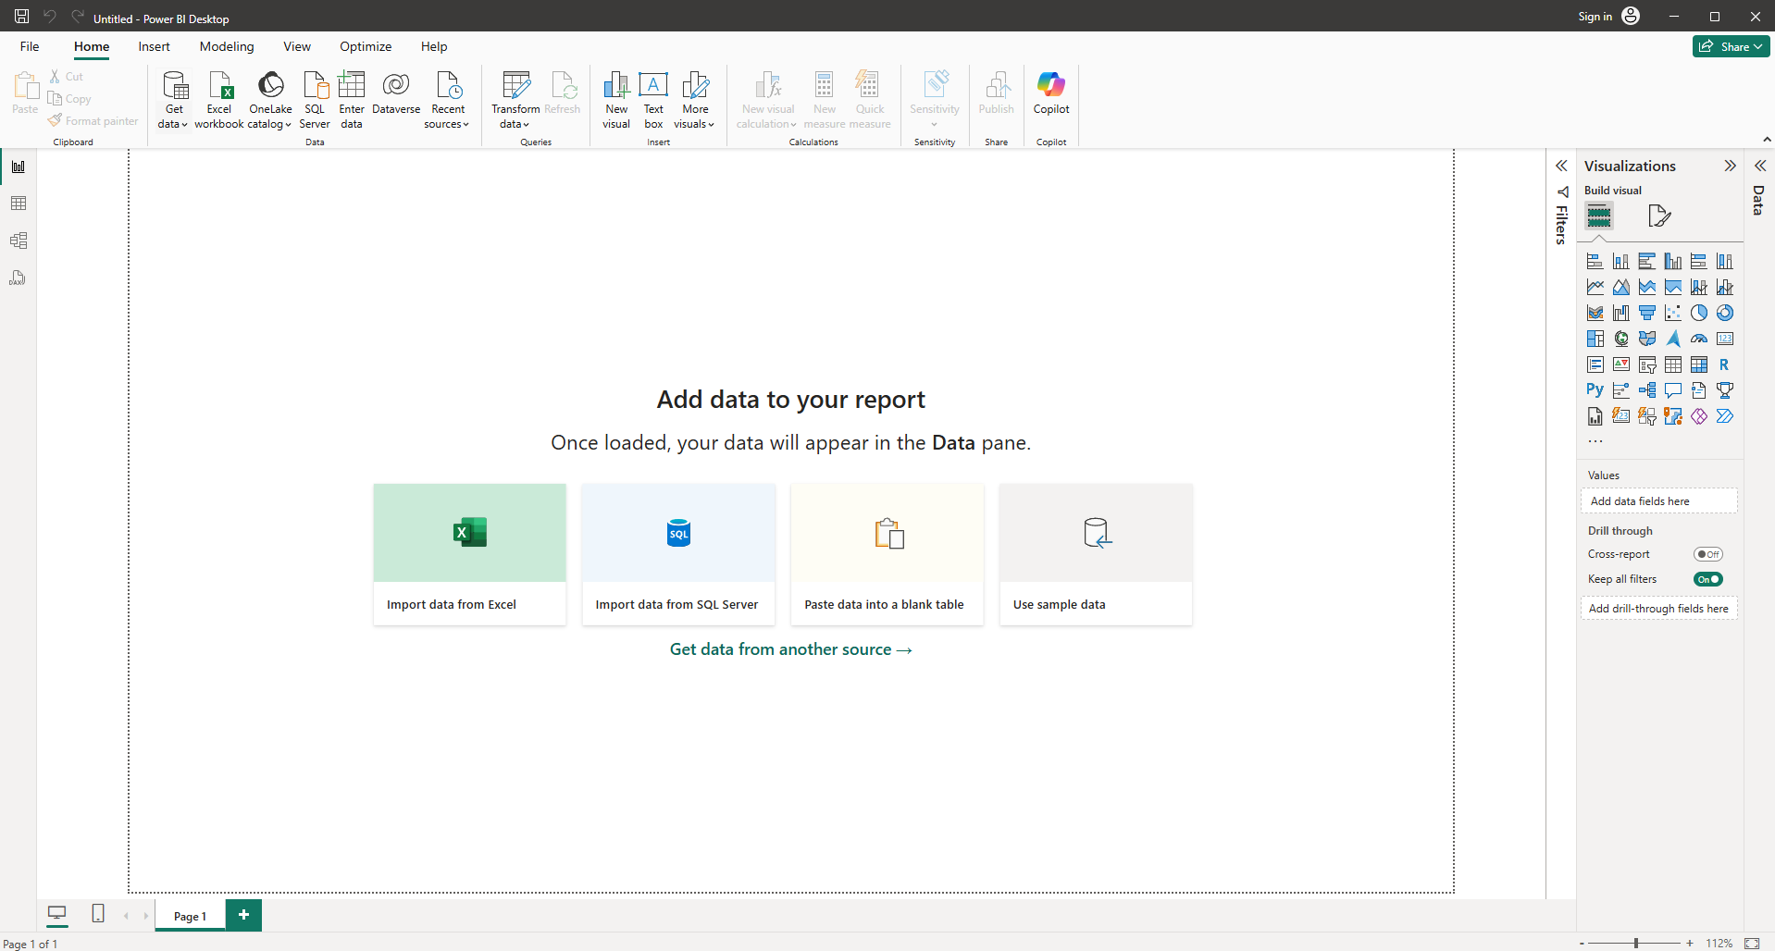Image resolution: width=1775 pixels, height=951 pixels.
Task: Toggle the Cross-report drill through switch
Action: pyautogui.click(x=1707, y=554)
